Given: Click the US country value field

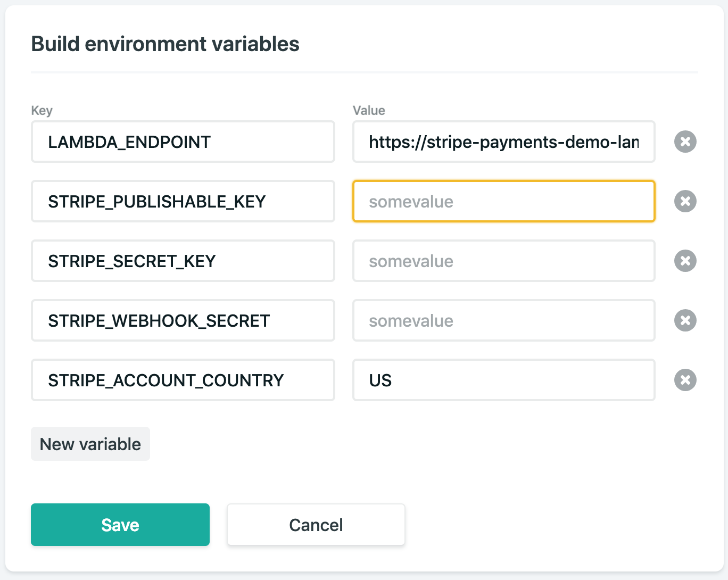Looking at the screenshot, I should point(503,380).
